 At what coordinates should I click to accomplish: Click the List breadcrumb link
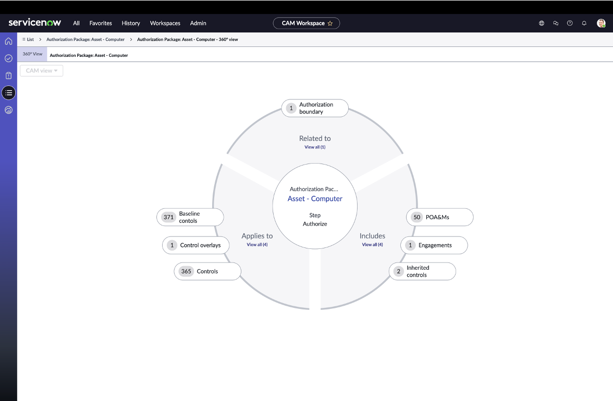point(28,40)
